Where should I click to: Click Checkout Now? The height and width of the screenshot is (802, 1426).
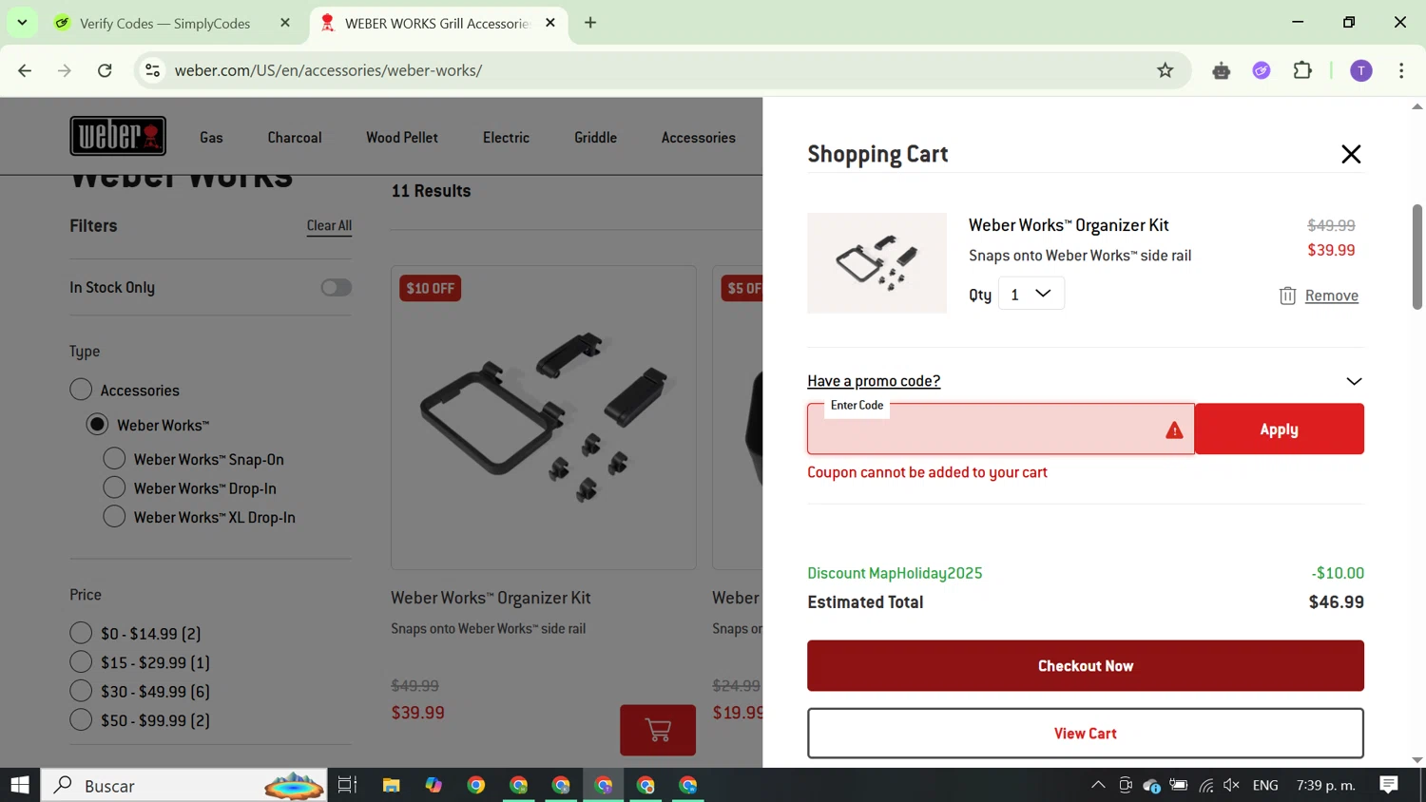click(x=1086, y=665)
